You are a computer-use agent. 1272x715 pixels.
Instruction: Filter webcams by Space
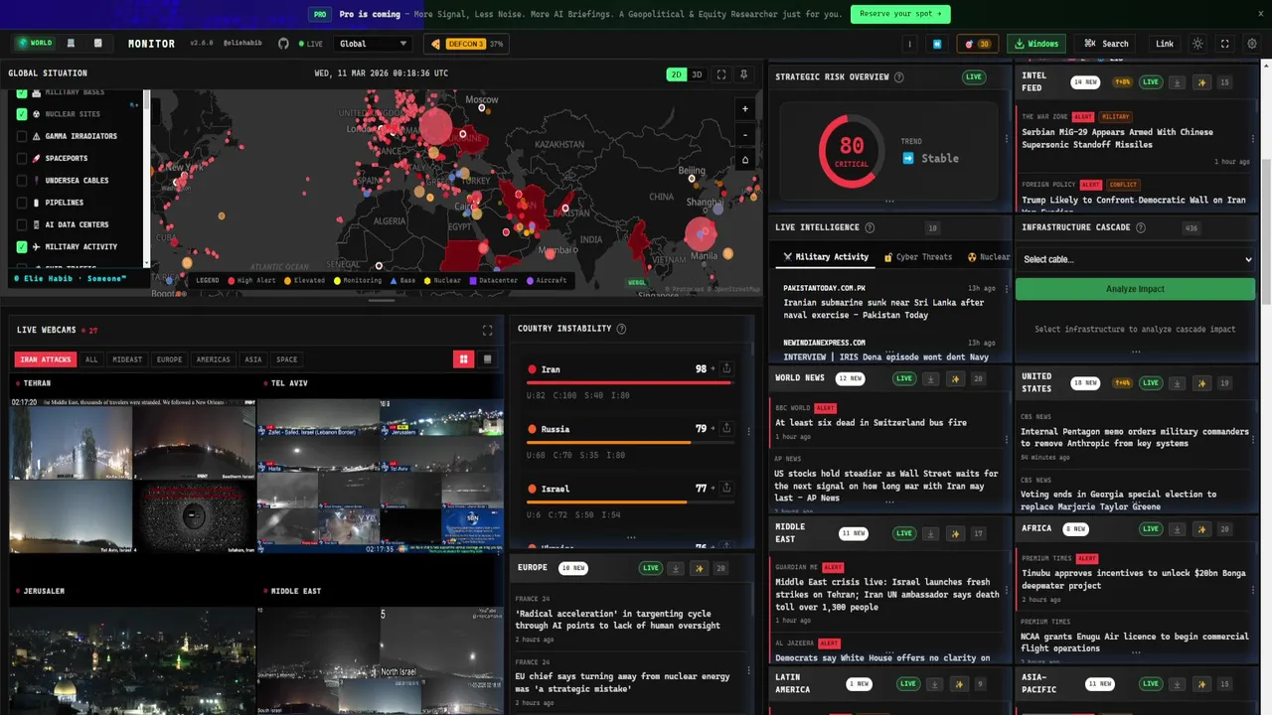pos(286,359)
